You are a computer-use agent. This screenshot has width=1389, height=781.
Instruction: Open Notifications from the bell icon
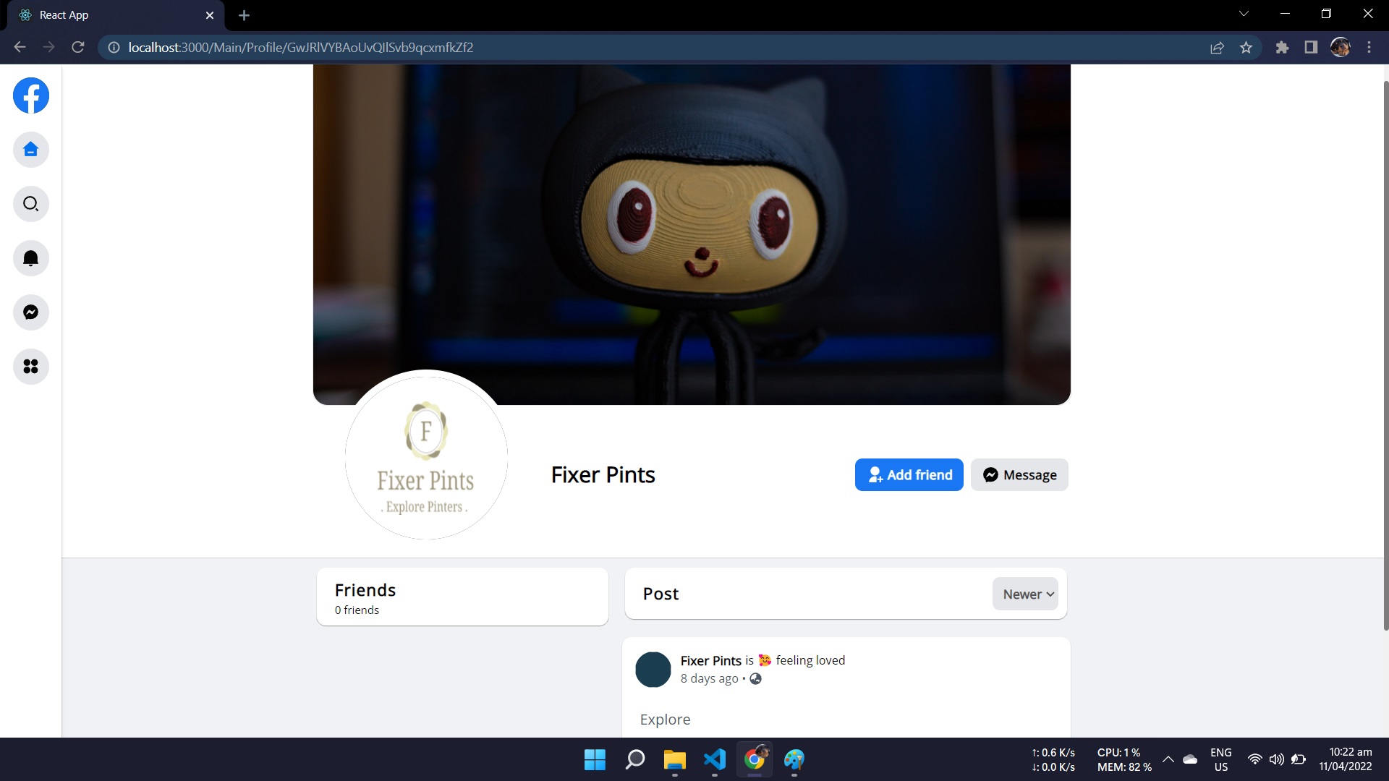pyautogui.click(x=30, y=258)
